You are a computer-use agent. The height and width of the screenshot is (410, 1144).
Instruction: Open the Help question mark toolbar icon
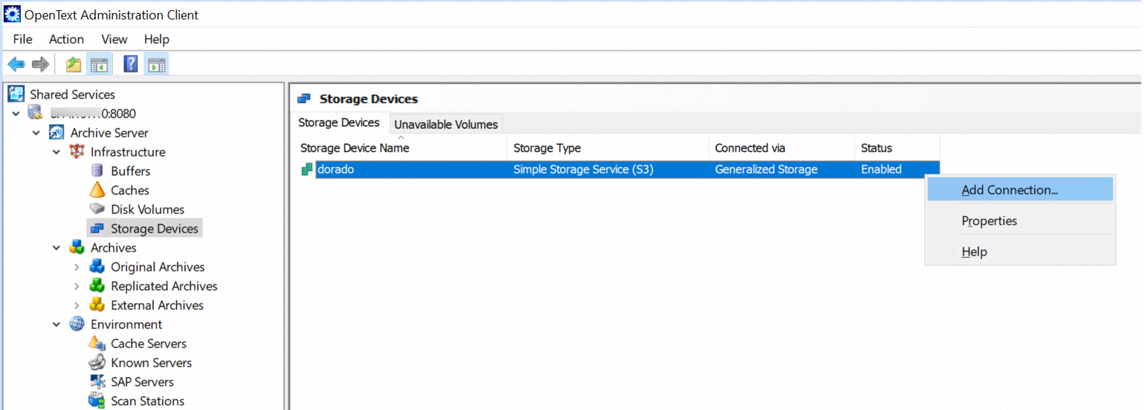coord(131,64)
